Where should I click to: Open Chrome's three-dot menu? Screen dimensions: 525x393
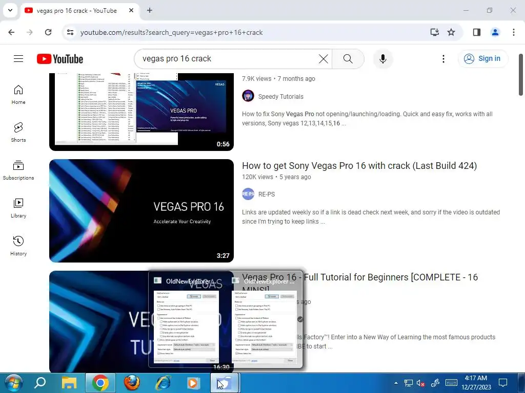point(514,32)
